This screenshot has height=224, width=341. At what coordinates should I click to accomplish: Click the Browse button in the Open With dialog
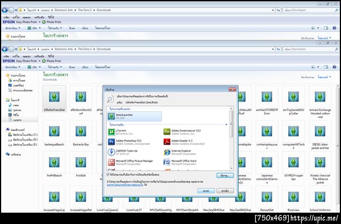pos(225,175)
